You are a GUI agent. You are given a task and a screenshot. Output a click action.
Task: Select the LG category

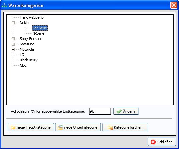22,55
